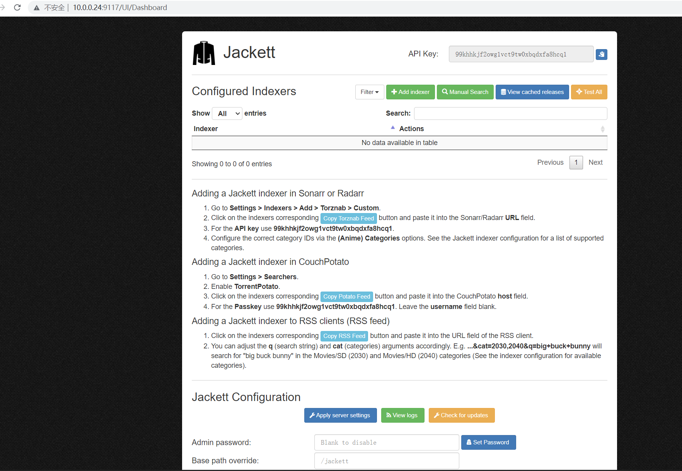Click 'Showing 0 to 0 of 0 entries' text
The height and width of the screenshot is (471, 682).
pos(232,164)
